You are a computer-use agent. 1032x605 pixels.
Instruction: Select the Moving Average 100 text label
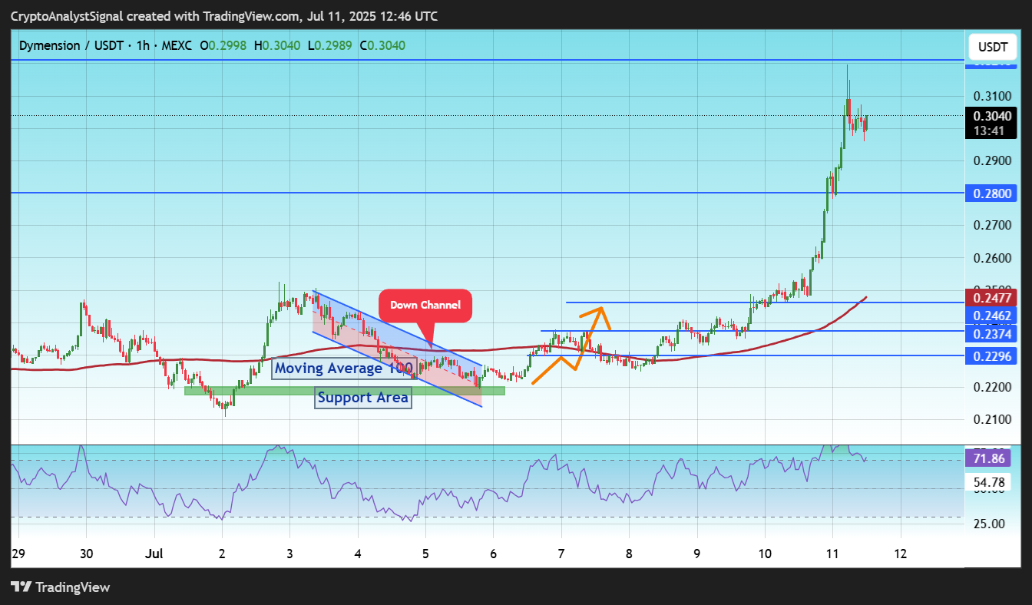(x=343, y=369)
